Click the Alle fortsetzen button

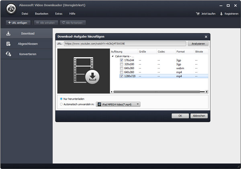(x=73, y=23)
